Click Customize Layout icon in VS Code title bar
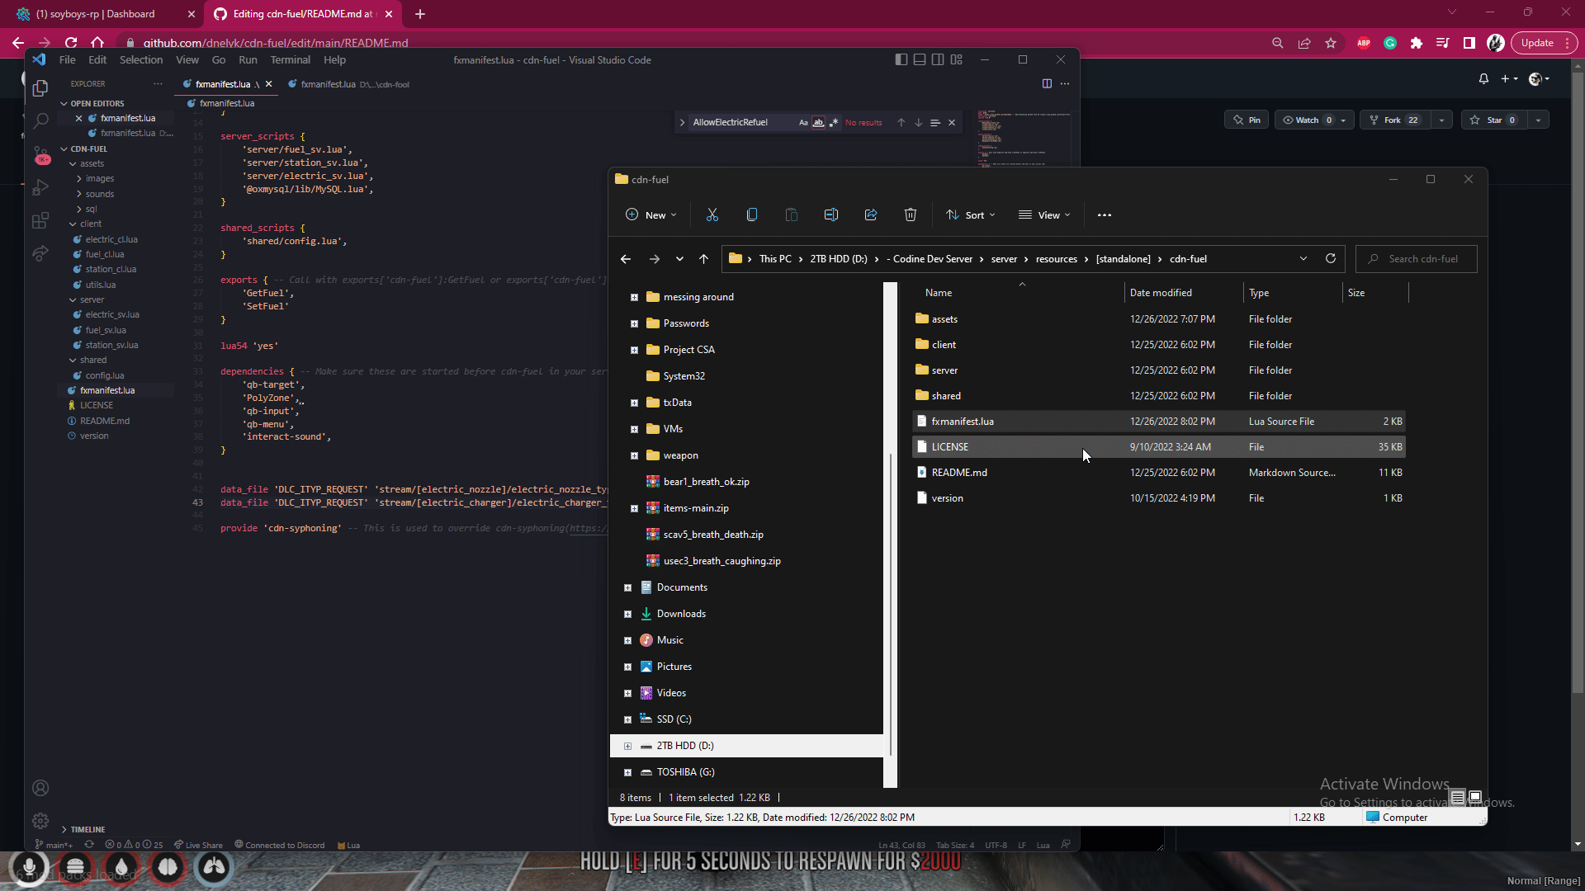Viewport: 1585px width, 891px height. (x=956, y=59)
